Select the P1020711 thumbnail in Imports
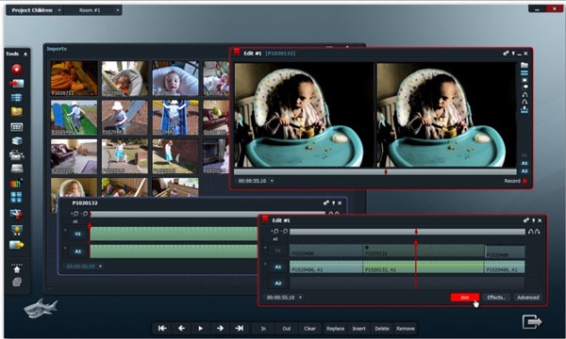 [75, 78]
